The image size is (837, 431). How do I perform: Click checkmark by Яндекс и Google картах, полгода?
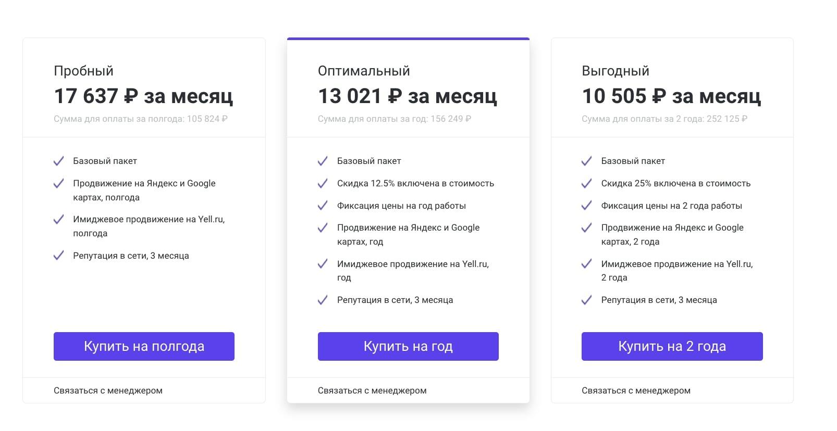[x=58, y=183]
